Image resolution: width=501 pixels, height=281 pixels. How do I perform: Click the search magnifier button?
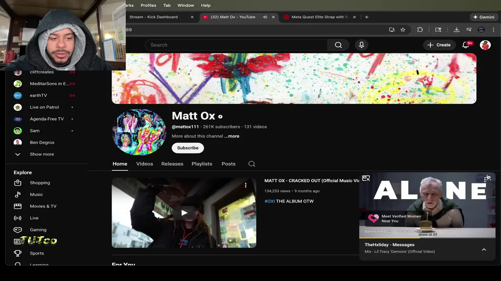click(x=338, y=45)
